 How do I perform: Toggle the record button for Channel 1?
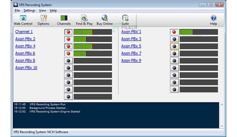(x=68, y=32)
